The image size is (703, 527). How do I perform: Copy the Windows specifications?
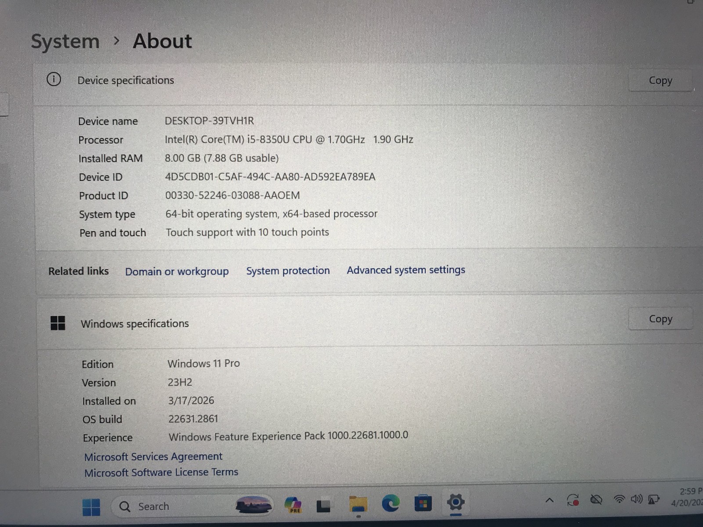click(x=660, y=319)
